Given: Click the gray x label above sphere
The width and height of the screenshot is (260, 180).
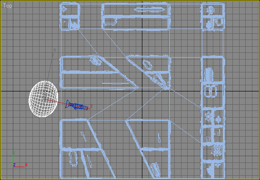Looking at the screenshot, I should click(x=55, y=50).
